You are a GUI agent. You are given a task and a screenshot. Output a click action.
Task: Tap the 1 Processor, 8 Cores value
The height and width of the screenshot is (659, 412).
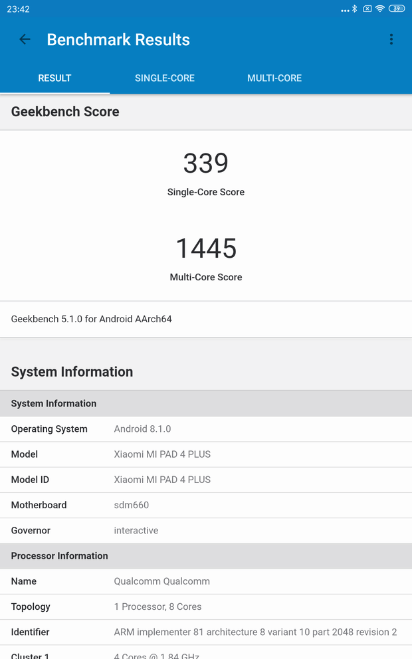[157, 607]
